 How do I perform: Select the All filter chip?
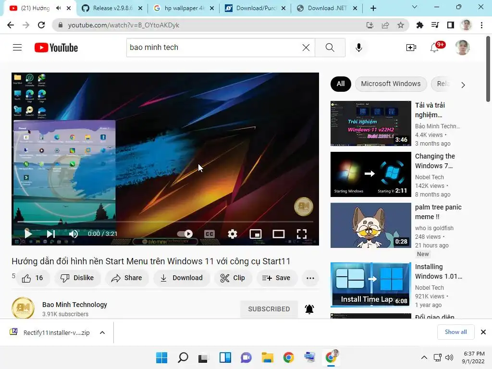click(x=341, y=84)
